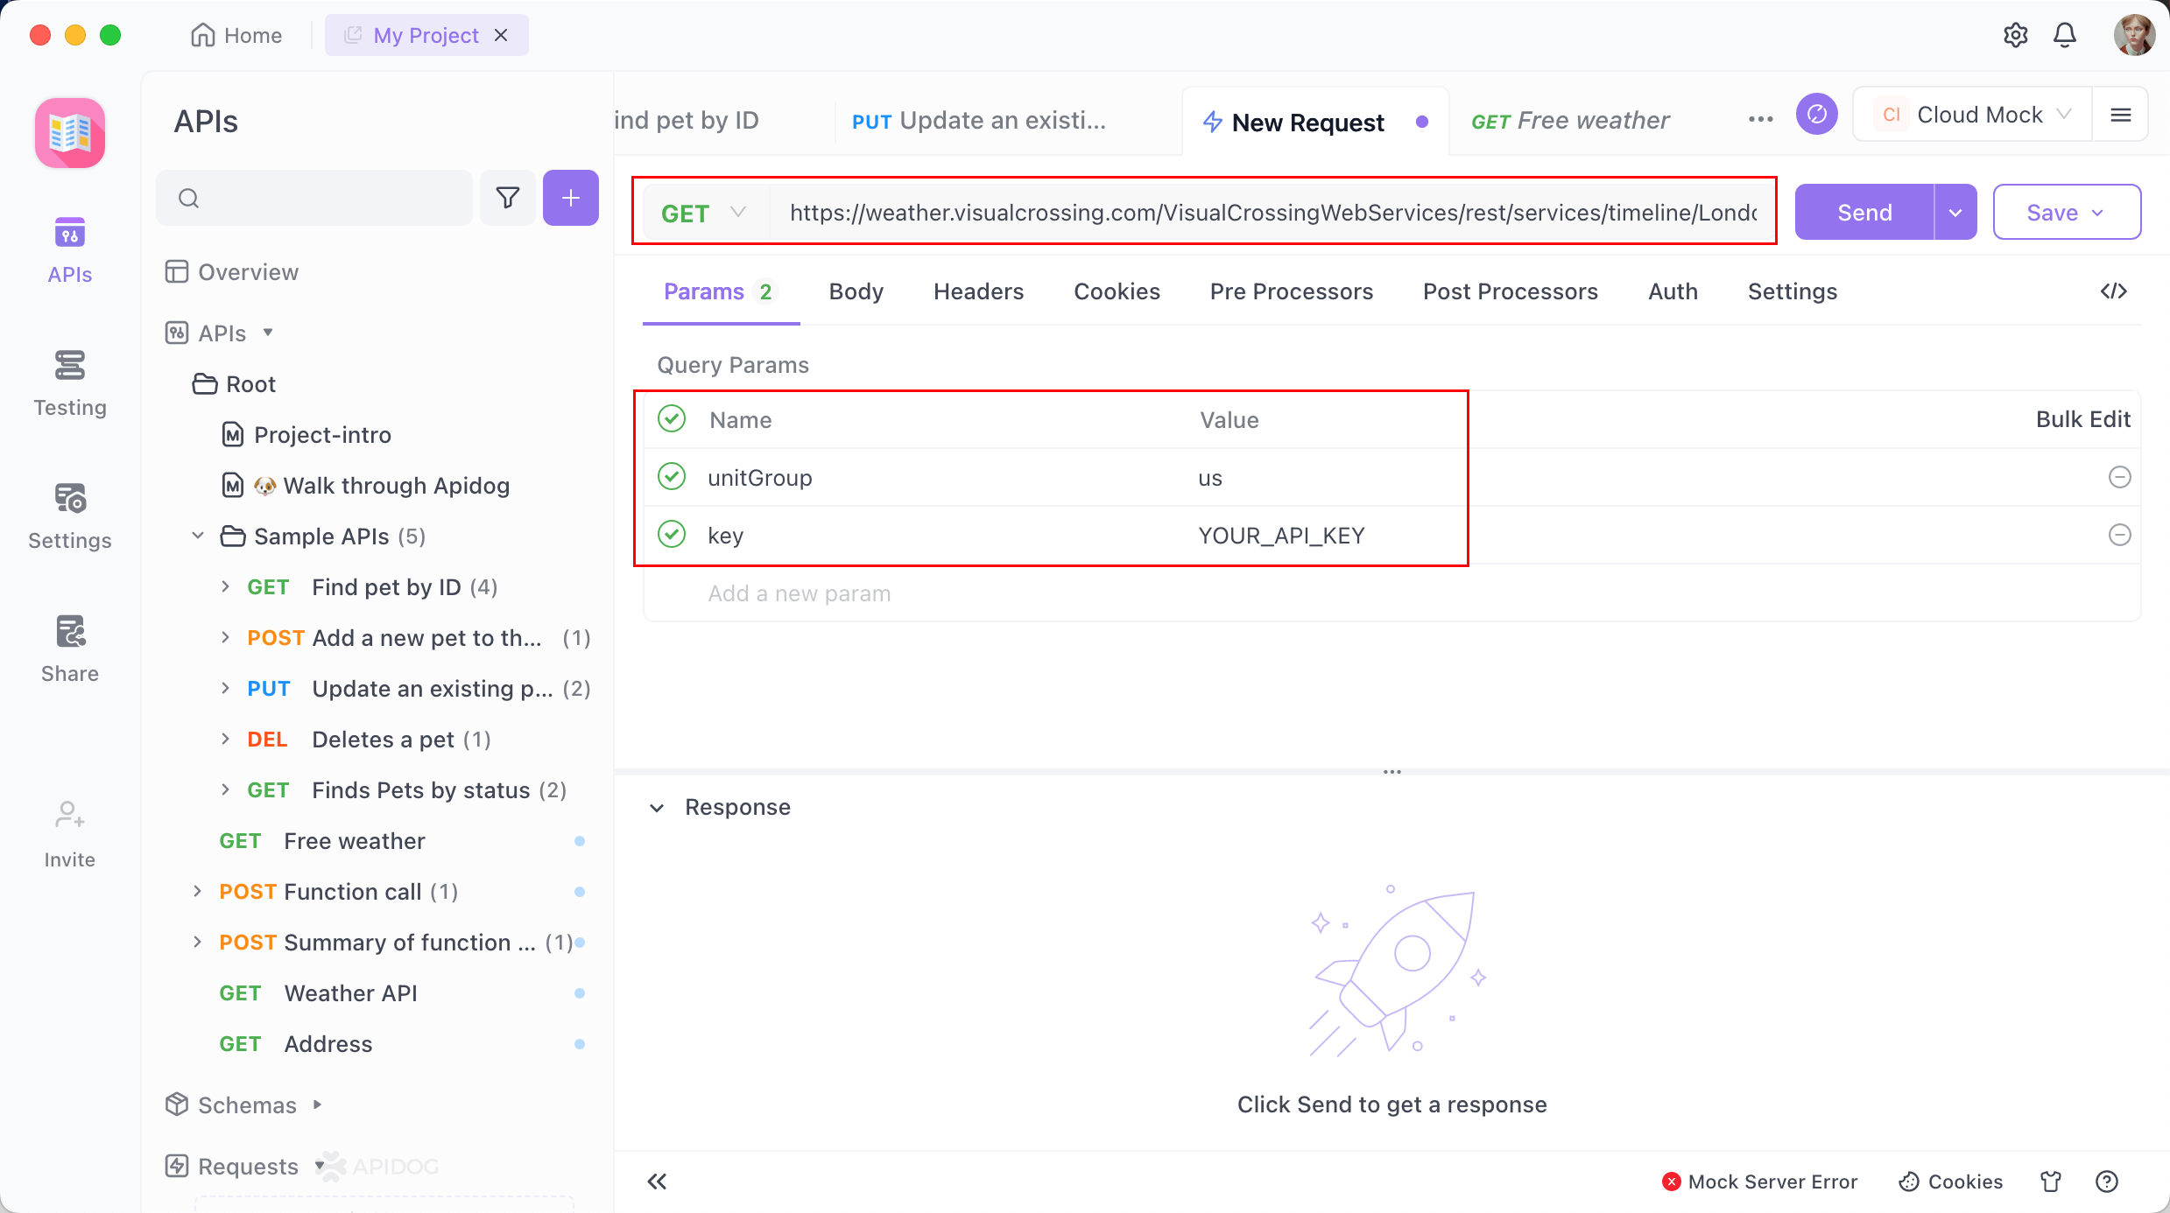Click the search field in APIs panel

click(x=314, y=198)
